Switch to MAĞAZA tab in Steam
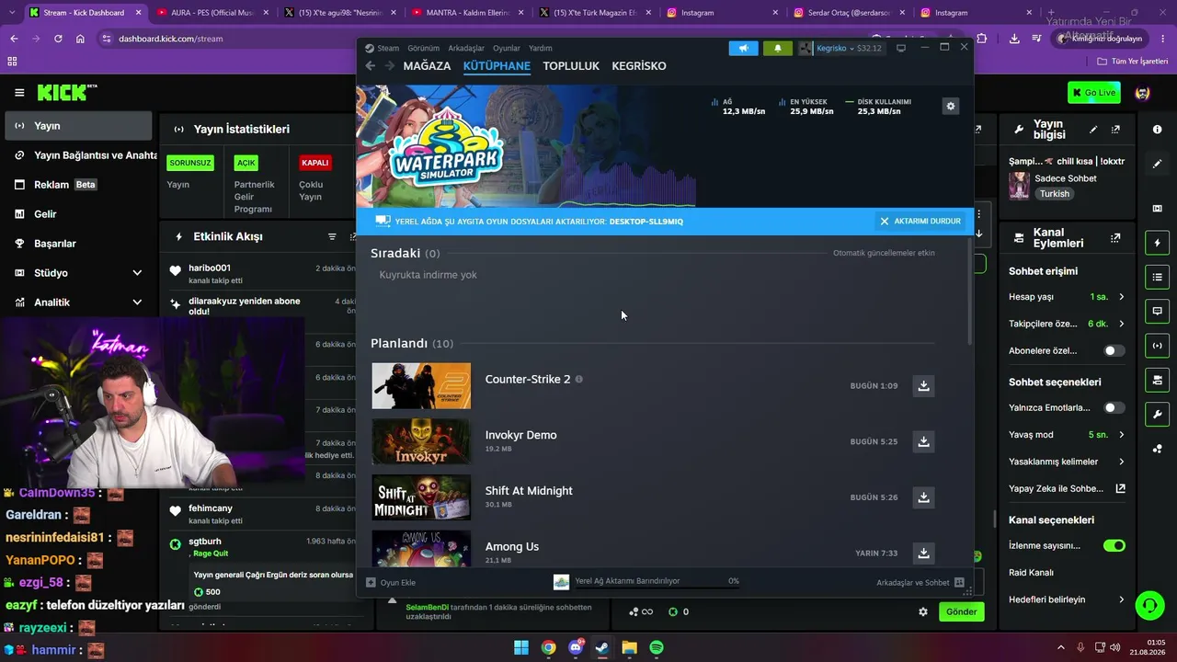1177x662 pixels. click(427, 66)
